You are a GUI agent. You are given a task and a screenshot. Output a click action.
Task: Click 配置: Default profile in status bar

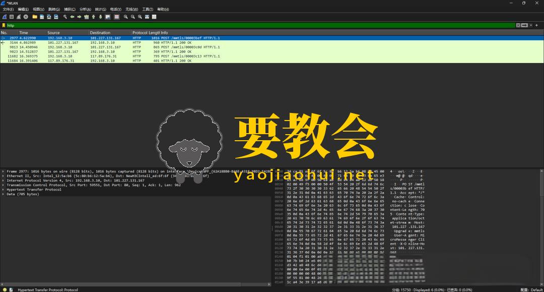coord(531,290)
